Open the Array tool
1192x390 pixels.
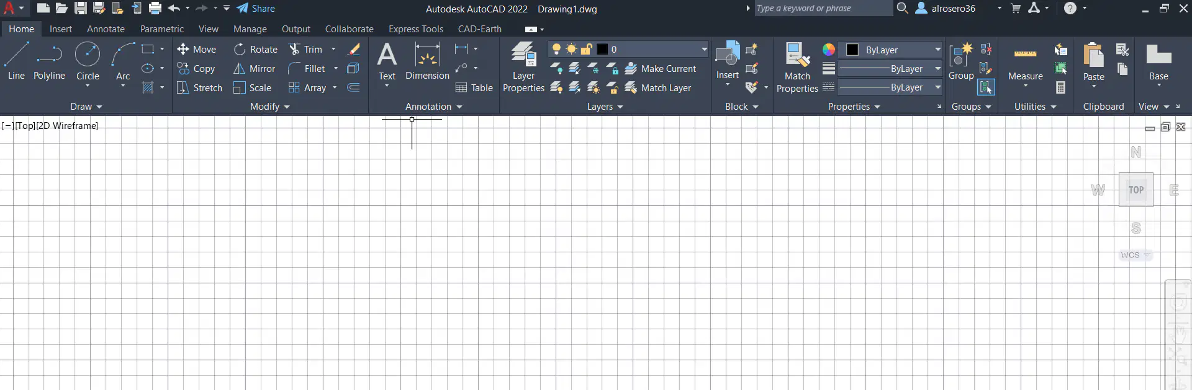click(307, 87)
